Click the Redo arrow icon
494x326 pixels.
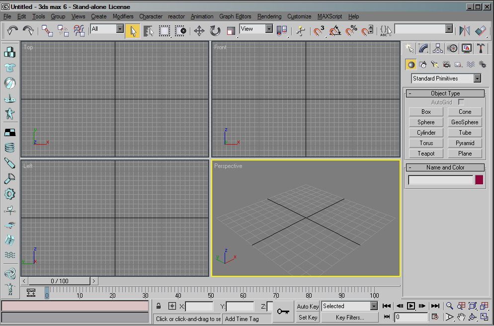pos(28,30)
